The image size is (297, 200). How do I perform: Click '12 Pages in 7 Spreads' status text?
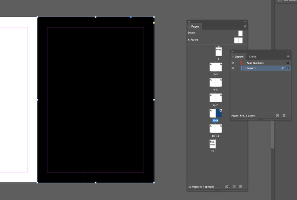[x=201, y=187]
